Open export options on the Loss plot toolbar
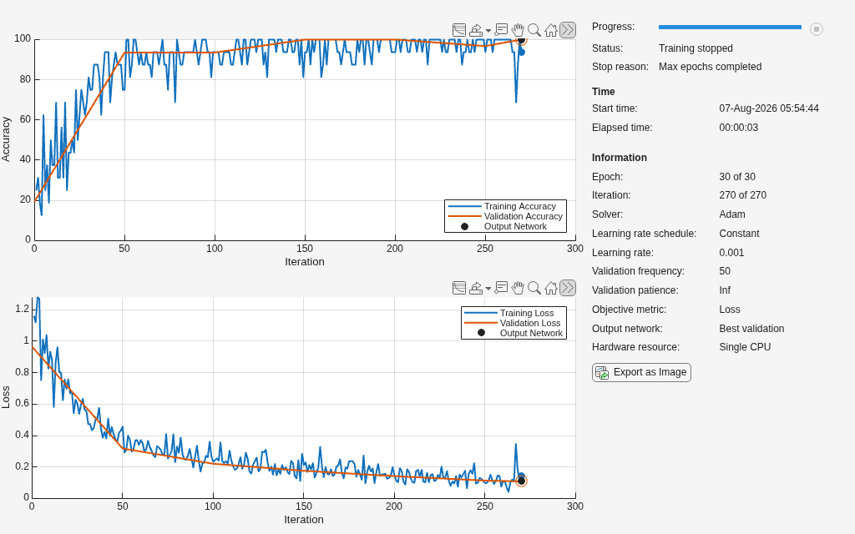 click(x=476, y=288)
